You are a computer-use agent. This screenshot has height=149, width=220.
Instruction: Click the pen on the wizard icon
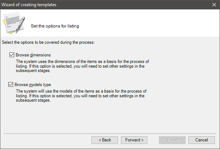20,25
